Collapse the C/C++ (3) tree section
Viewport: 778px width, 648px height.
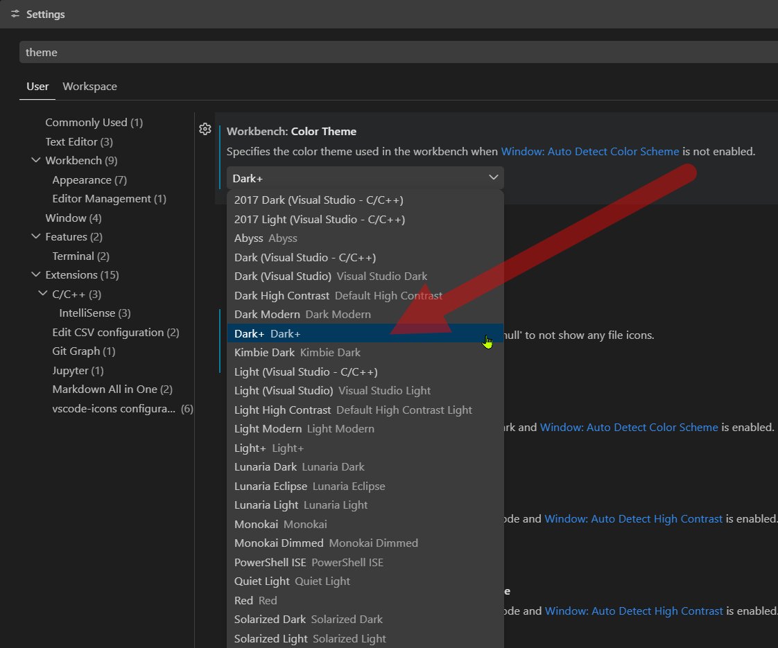point(43,294)
